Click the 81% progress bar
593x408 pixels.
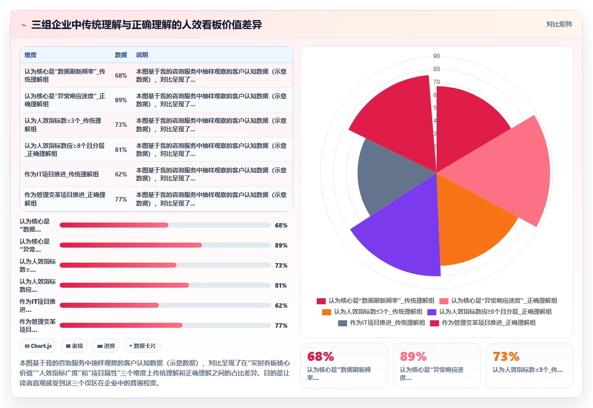point(165,286)
